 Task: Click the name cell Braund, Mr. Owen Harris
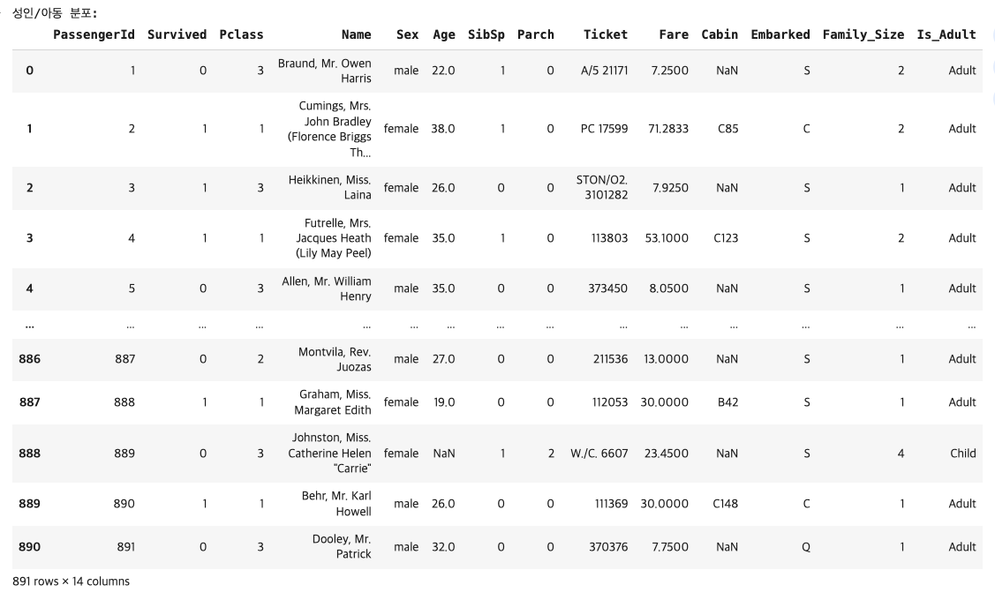[325, 71]
